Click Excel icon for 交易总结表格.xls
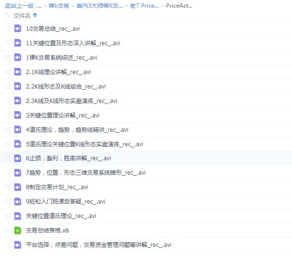Screen dimensions: 292x257 coord(18,231)
